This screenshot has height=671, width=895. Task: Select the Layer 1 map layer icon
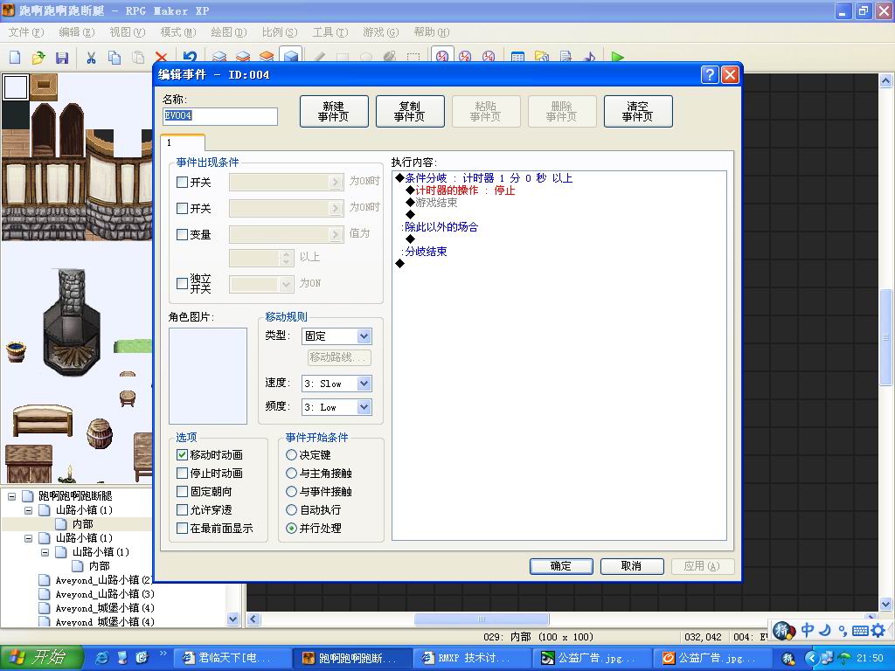click(x=219, y=57)
